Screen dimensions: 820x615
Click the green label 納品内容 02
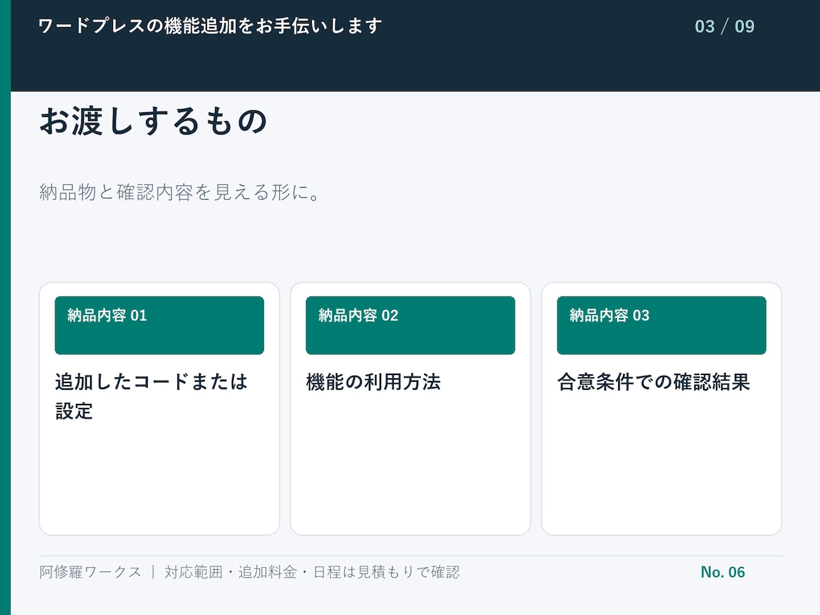click(410, 325)
